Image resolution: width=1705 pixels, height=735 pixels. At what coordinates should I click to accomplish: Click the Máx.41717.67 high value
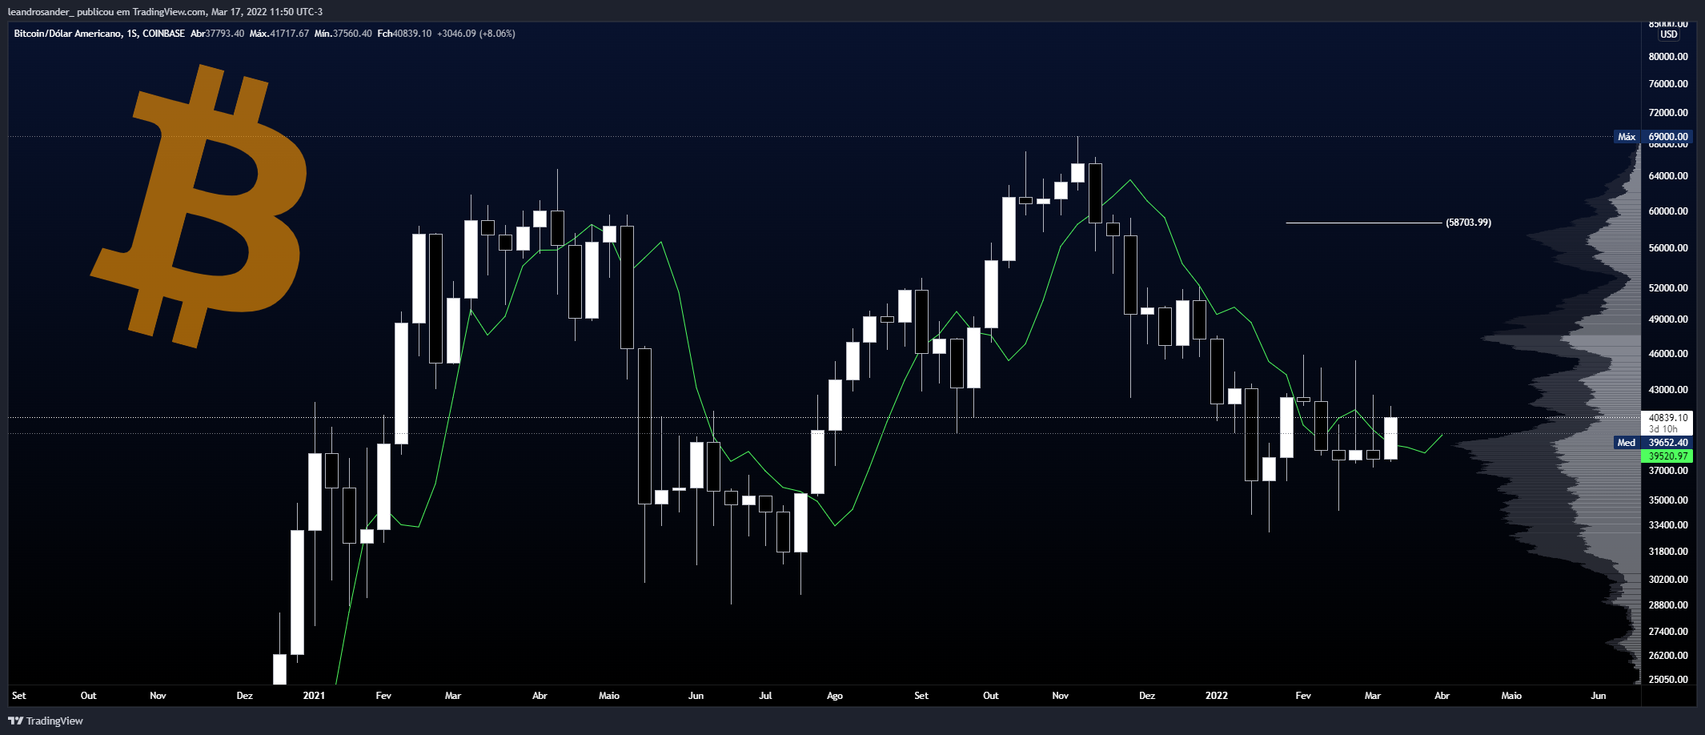(x=279, y=34)
